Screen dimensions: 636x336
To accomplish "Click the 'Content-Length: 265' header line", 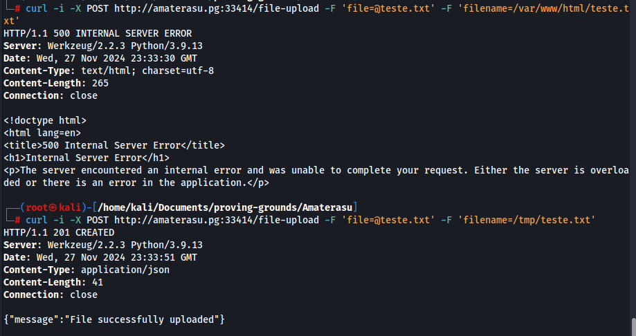I will (56, 83).
